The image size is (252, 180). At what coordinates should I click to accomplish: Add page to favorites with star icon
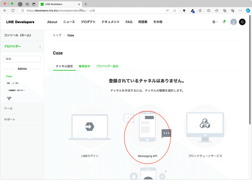175,11
